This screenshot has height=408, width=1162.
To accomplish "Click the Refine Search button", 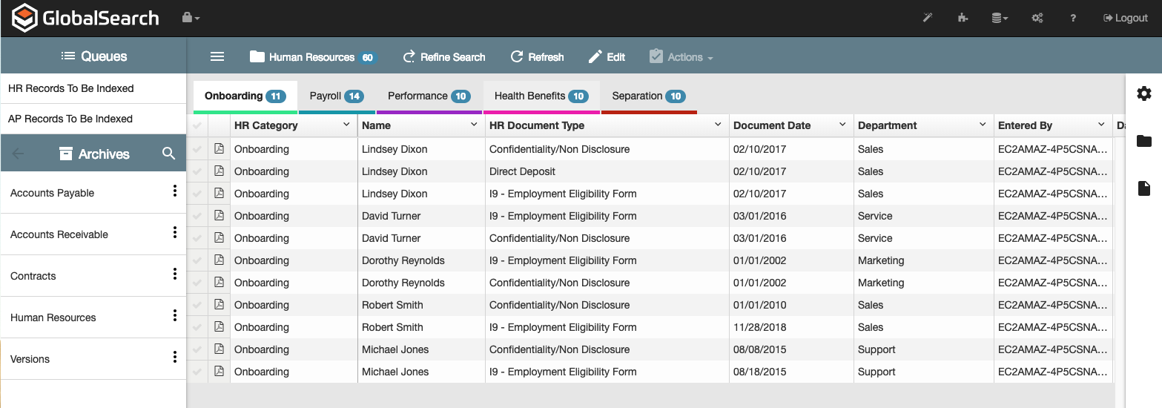I will 443,57.
